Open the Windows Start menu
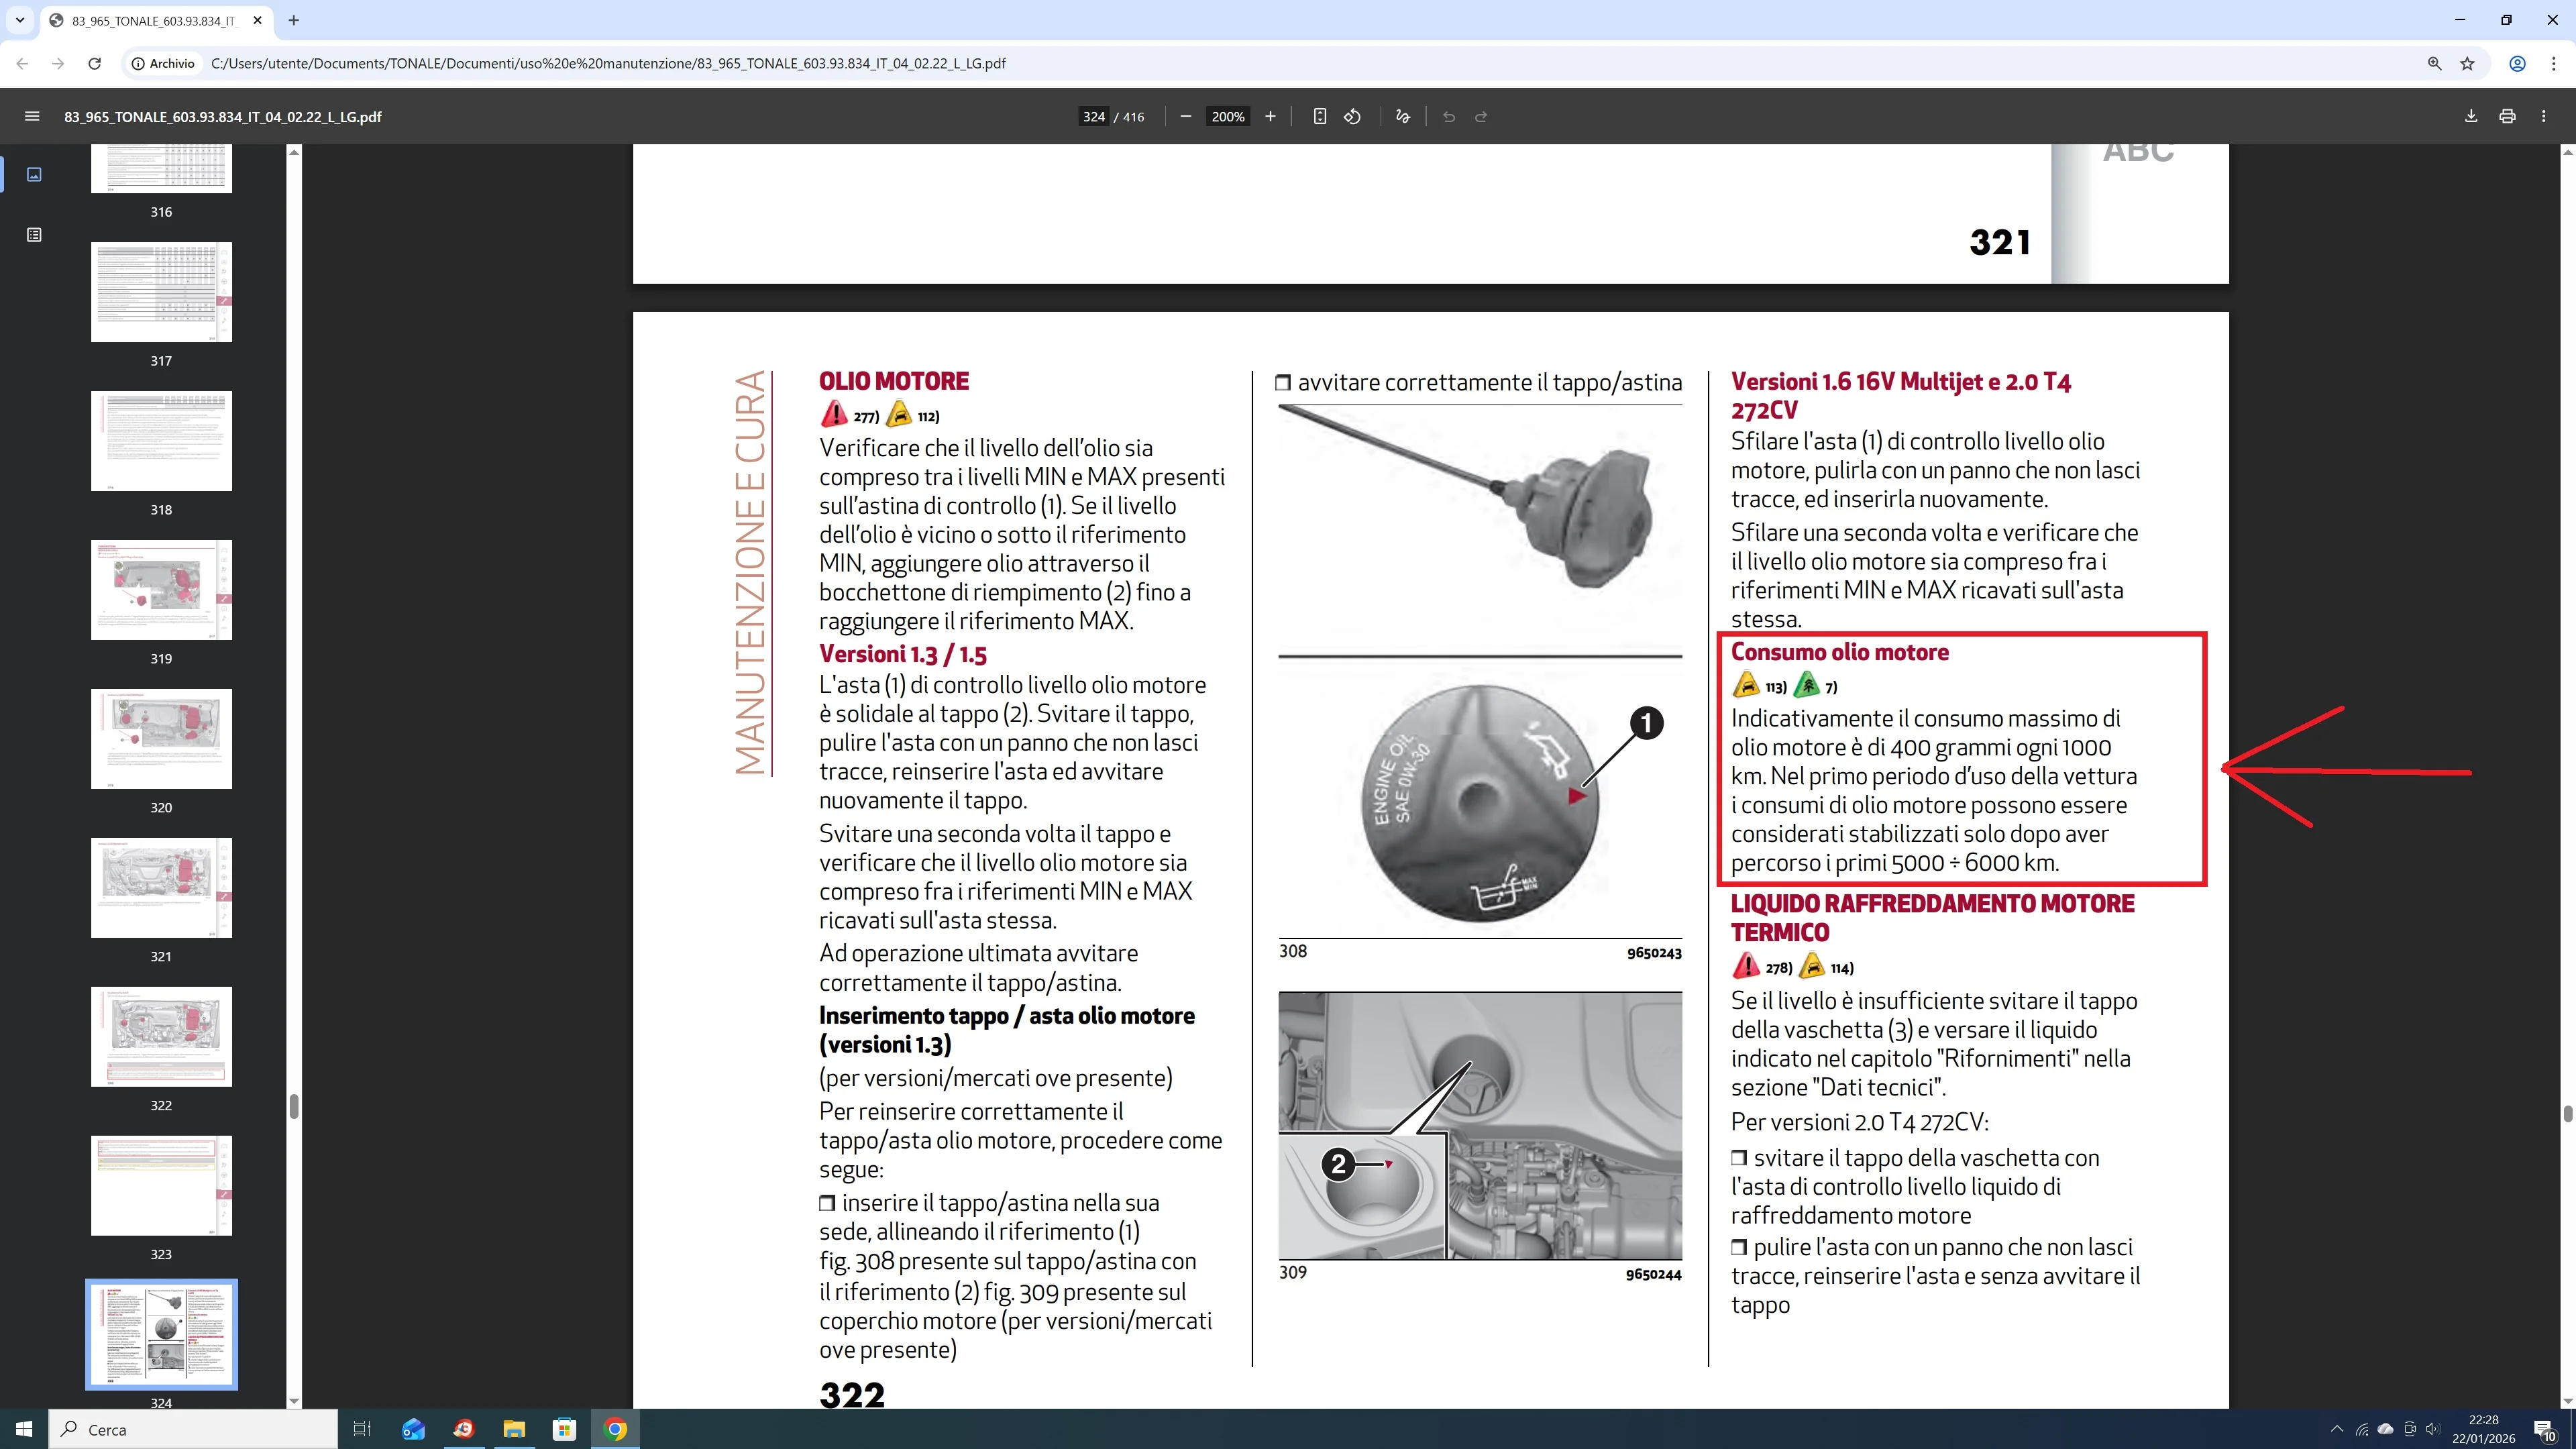Image resolution: width=2576 pixels, height=1449 pixels. [x=24, y=1429]
